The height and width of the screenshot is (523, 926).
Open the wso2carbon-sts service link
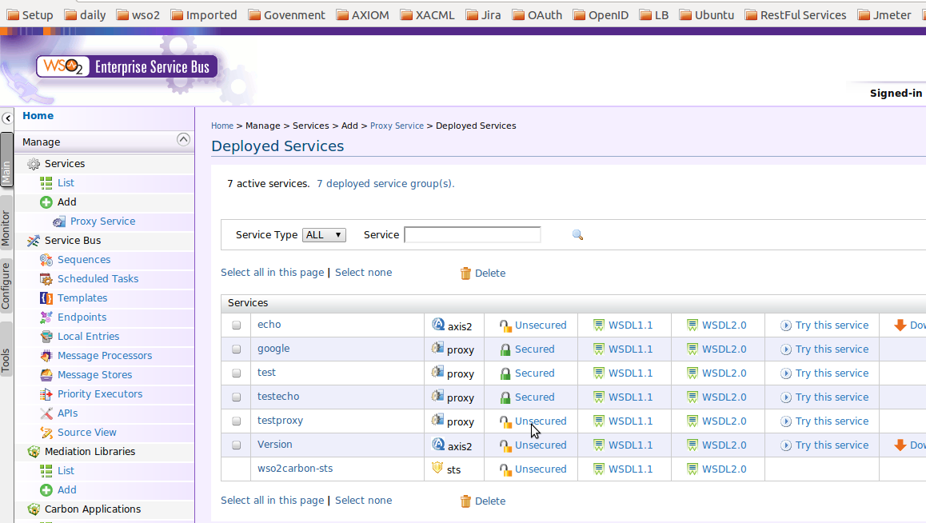[295, 468]
